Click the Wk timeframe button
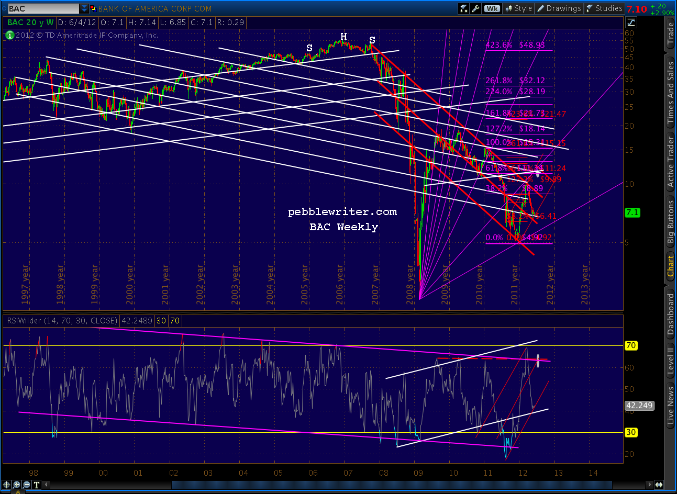Image resolution: width=677 pixels, height=494 pixels. coord(492,8)
